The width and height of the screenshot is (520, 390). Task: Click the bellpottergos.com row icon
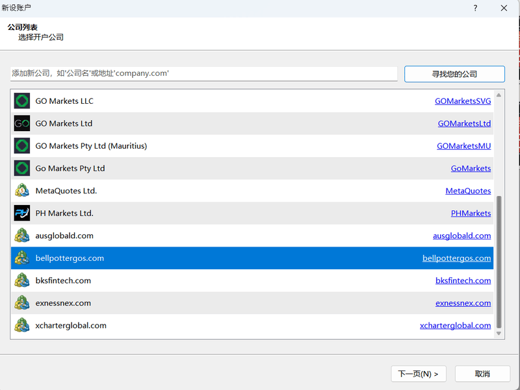(x=22, y=258)
